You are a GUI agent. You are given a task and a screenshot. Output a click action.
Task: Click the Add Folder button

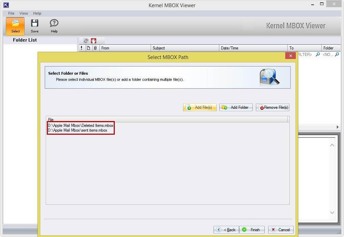pyautogui.click(x=236, y=107)
